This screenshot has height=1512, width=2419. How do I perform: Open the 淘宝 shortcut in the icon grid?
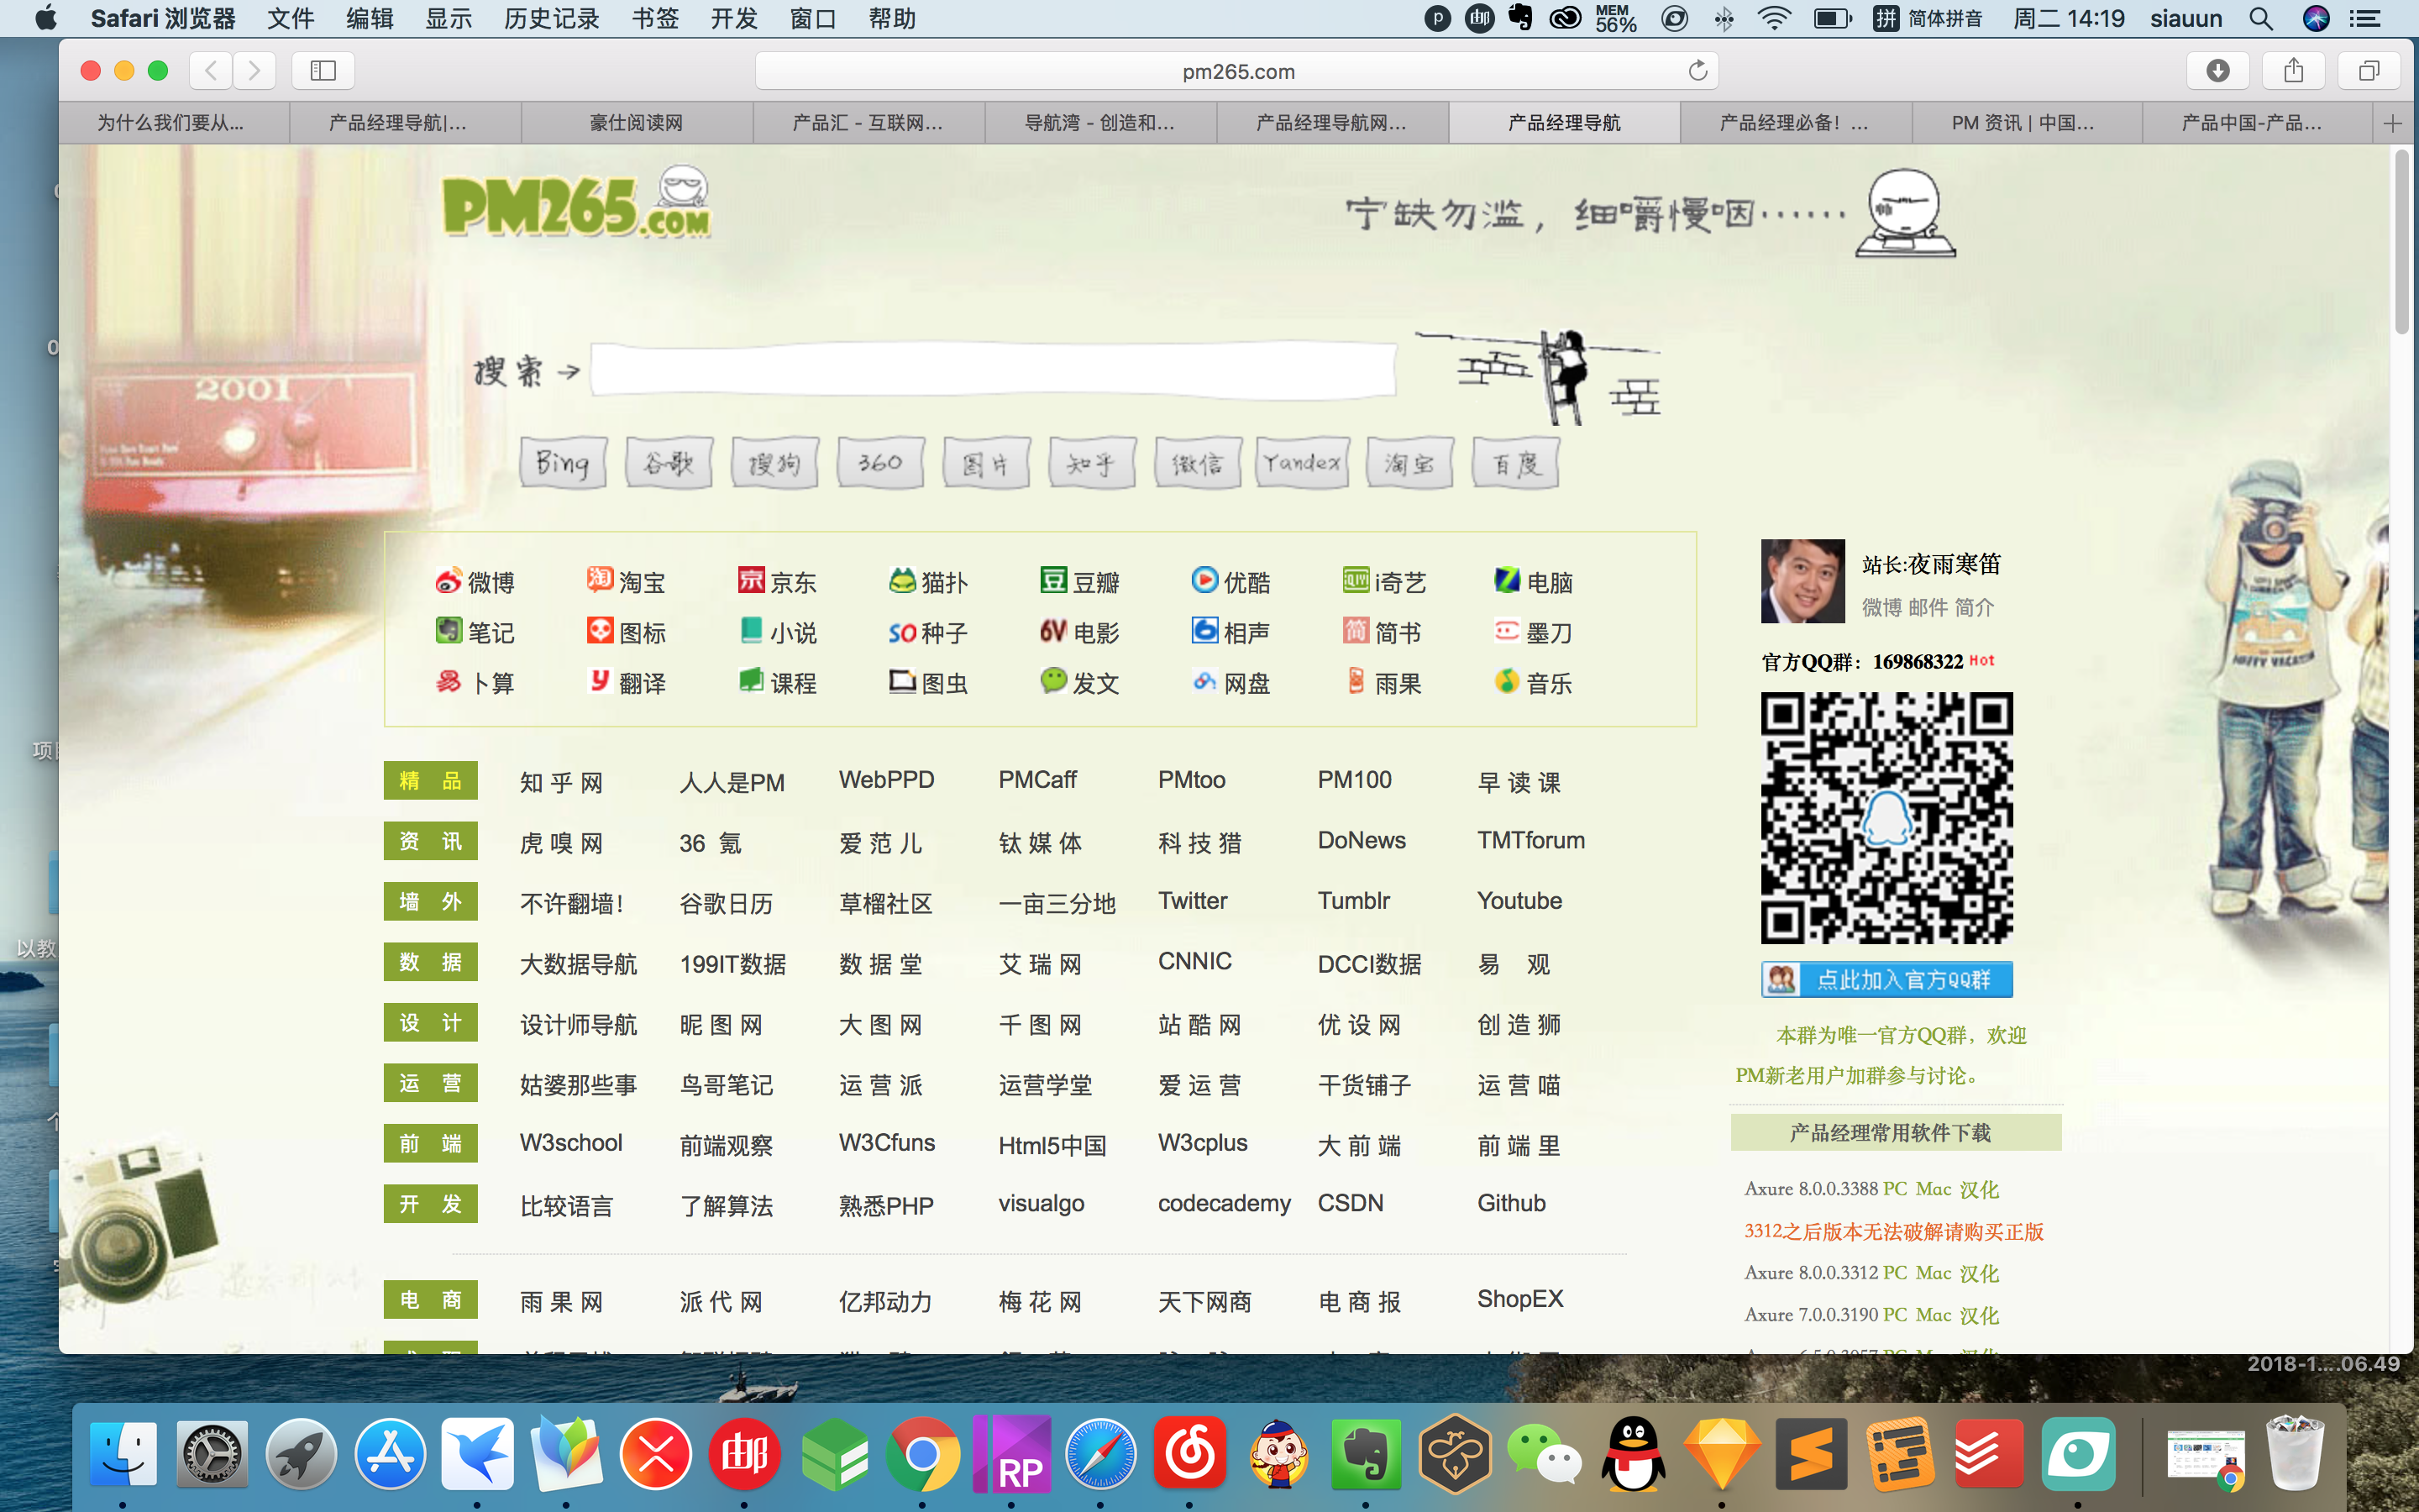click(x=626, y=582)
